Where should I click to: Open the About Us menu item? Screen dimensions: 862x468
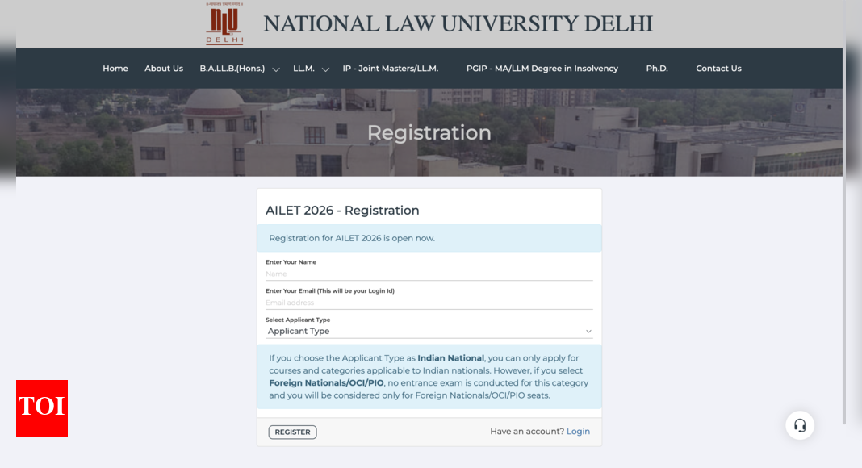164,69
